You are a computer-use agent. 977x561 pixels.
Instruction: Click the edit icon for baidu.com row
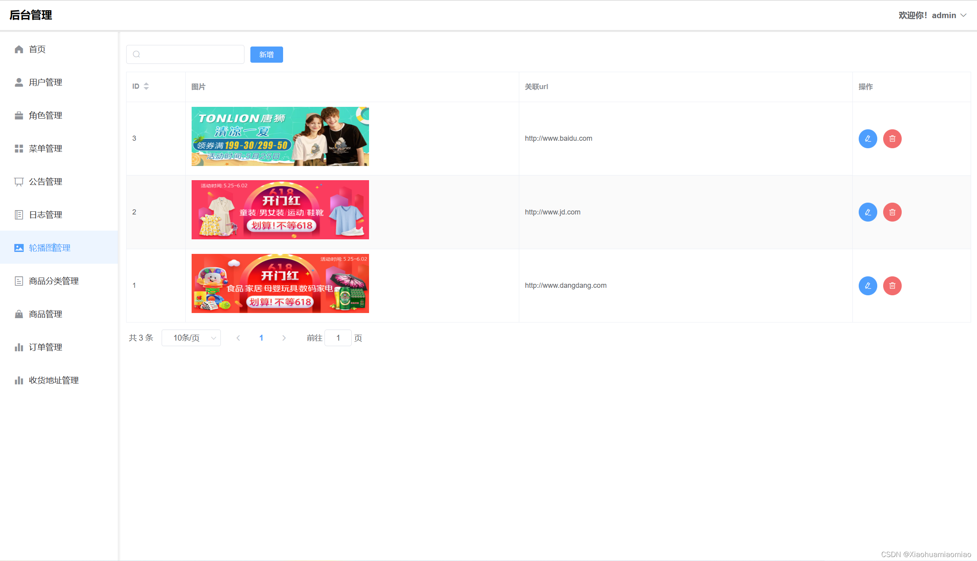(868, 139)
